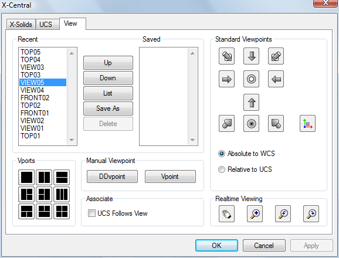Viewport: 339px width, 258px height.
Task: Click the Save As button
Action: (108, 108)
